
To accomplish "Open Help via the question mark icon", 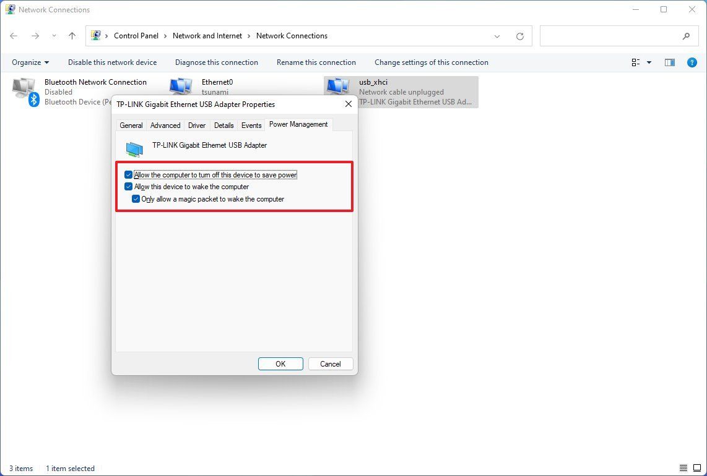I will (692, 62).
